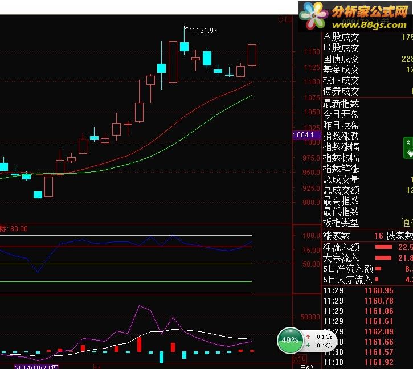Click the colorful flower site logo
Viewport: 413px width, 369px height.
314,15
